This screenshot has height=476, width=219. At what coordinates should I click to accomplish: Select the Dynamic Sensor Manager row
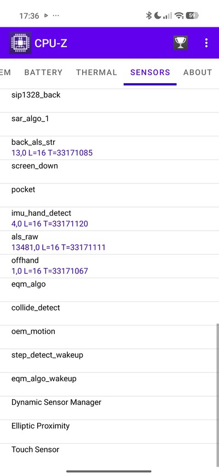[109, 408]
